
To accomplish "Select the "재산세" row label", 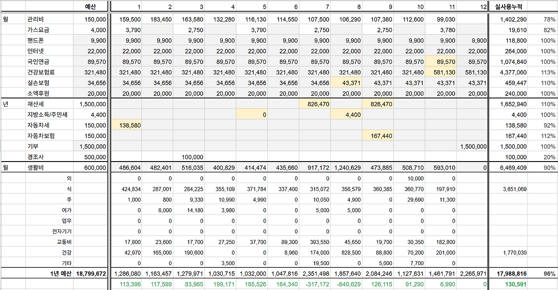I will (x=35, y=104).
